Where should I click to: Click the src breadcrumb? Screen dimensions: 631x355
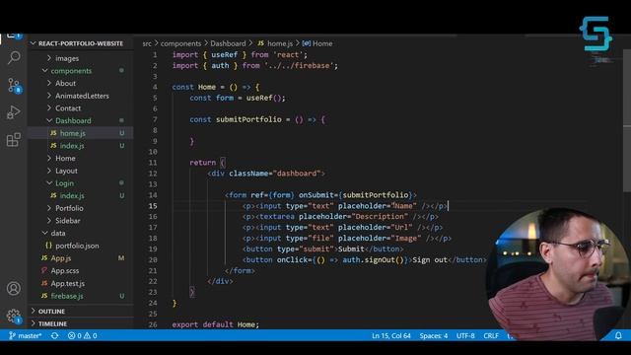(x=147, y=43)
